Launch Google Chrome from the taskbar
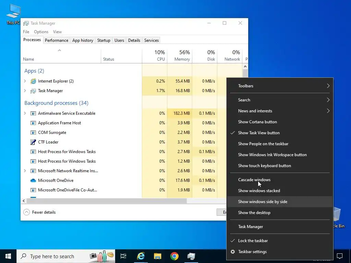The height and width of the screenshot is (263, 351). click(x=174, y=256)
